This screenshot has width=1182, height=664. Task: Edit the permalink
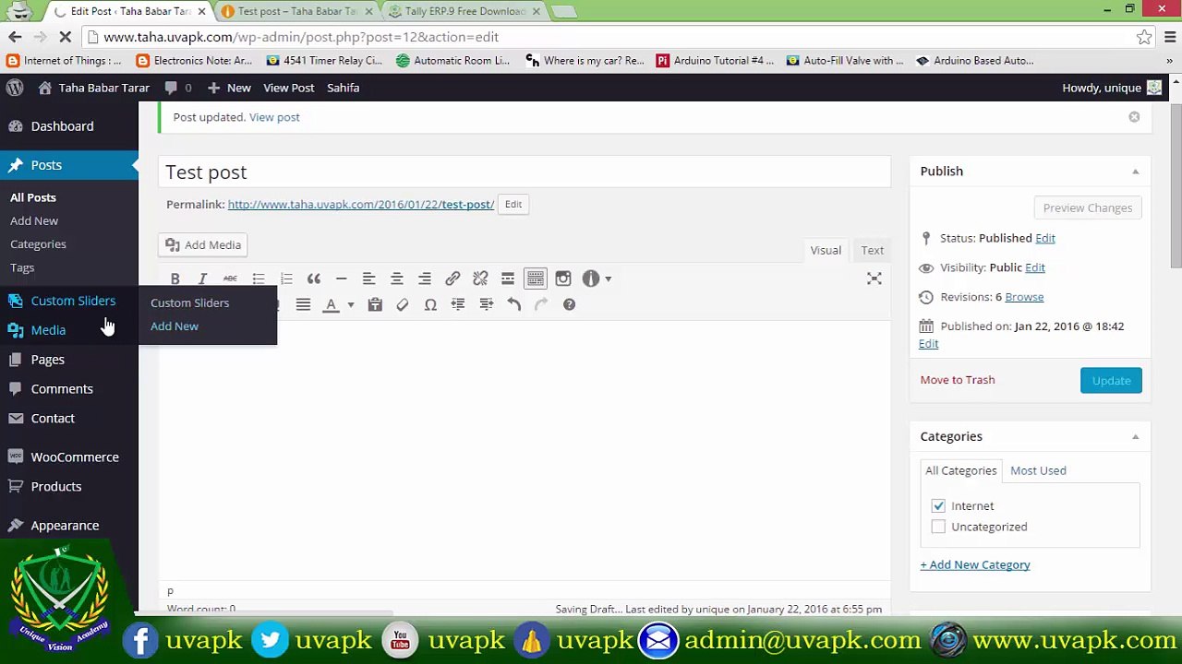pyautogui.click(x=513, y=204)
